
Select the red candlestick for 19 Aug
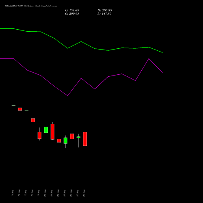(39, 135)
